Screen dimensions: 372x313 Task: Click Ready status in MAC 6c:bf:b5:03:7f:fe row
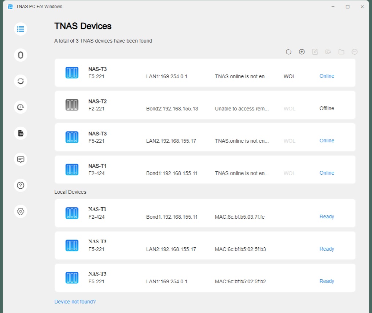click(327, 216)
